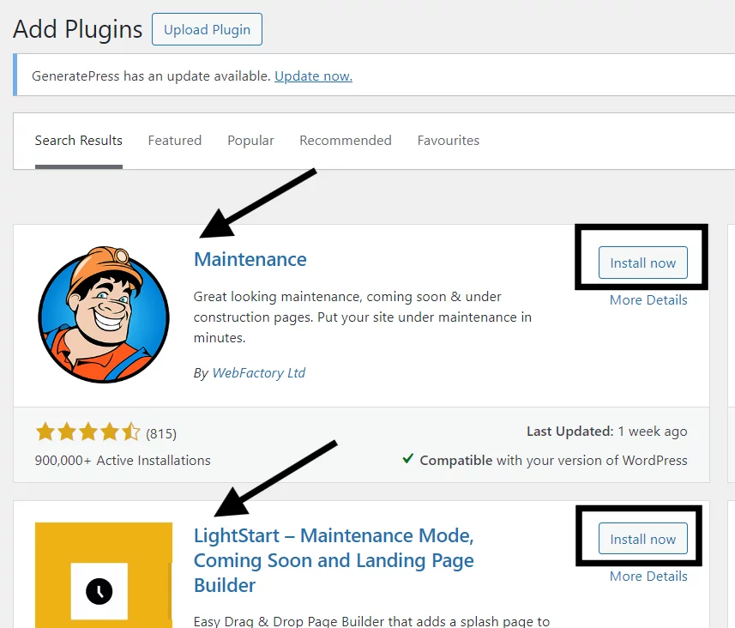735x628 pixels.
Task: Click the green compatibility checkmark icon
Action: [x=408, y=459]
